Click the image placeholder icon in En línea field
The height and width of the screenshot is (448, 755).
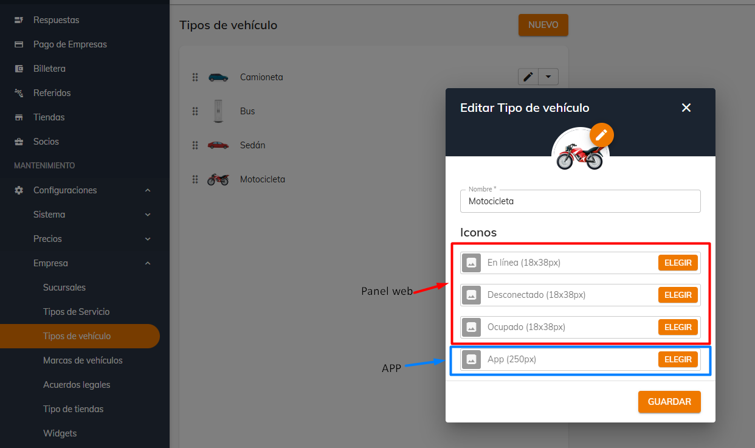(x=471, y=263)
